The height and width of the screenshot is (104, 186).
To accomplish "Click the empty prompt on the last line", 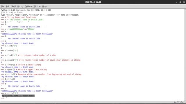I will (2, 98).
